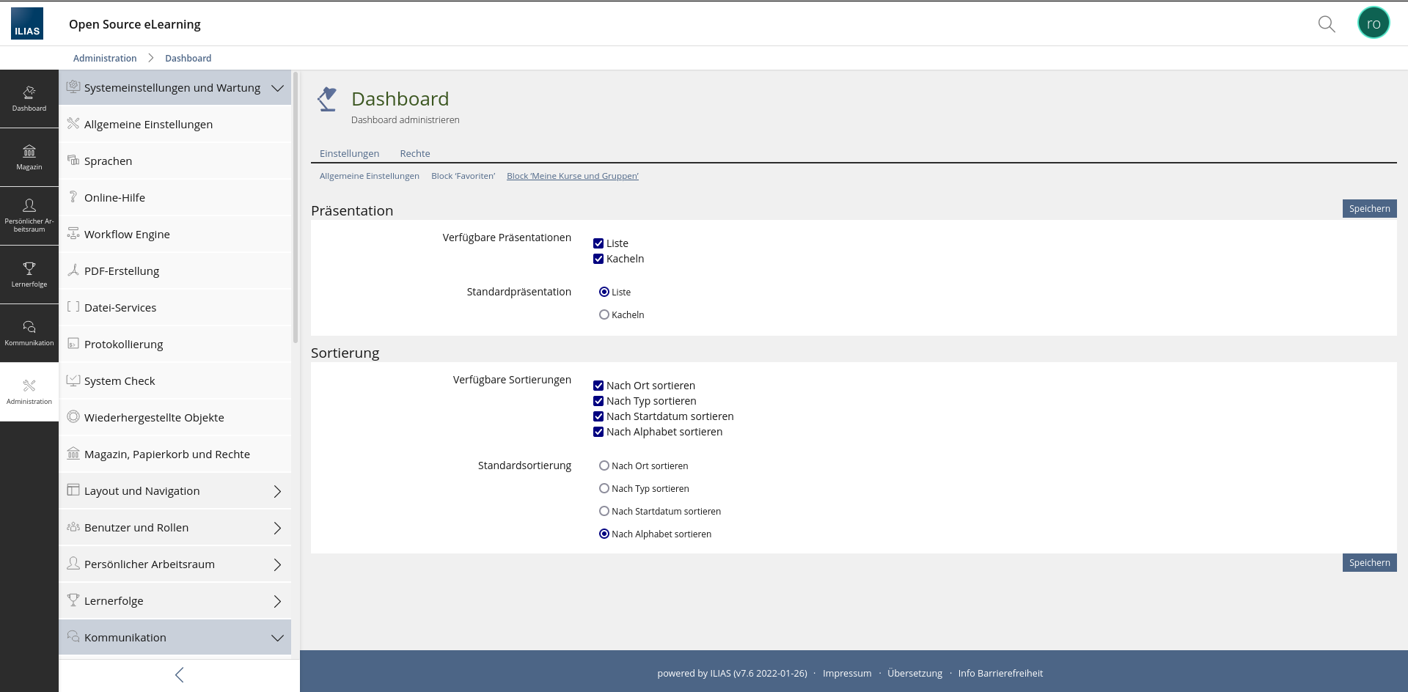Collapse the slate with back arrow
The image size is (1408, 692).
click(x=179, y=674)
